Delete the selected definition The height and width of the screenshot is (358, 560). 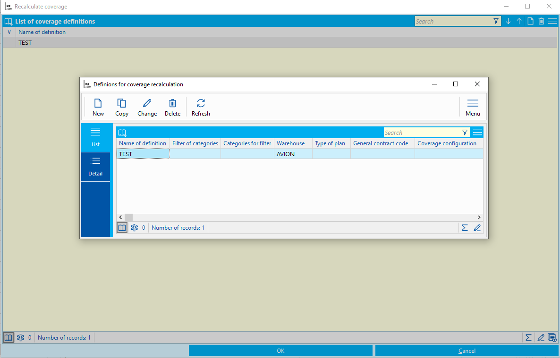click(x=172, y=108)
